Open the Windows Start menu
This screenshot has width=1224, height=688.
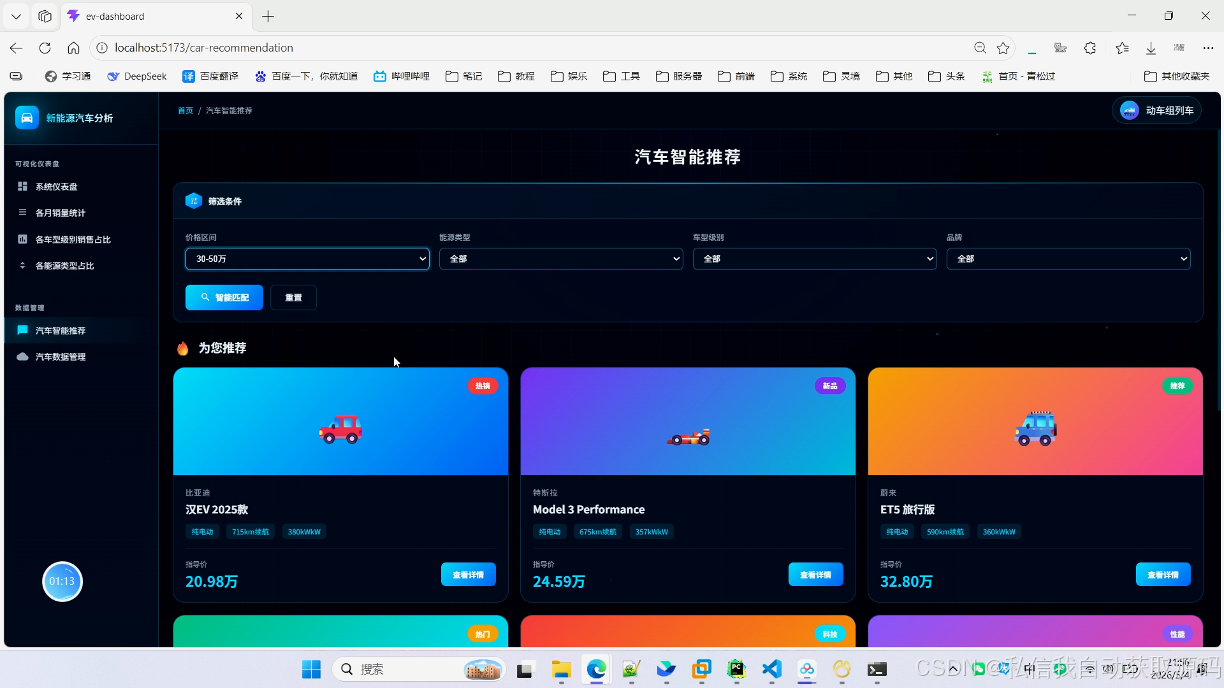click(x=311, y=669)
